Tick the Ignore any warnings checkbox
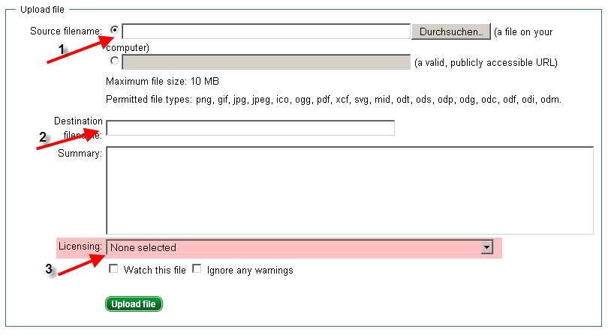608x335 pixels. [x=197, y=269]
